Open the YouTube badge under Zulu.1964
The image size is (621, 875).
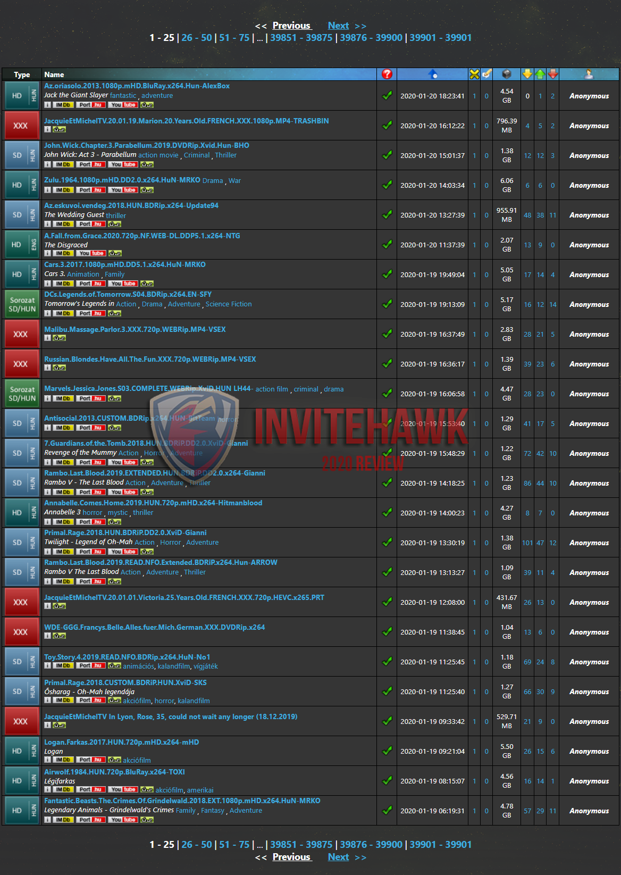click(123, 190)
